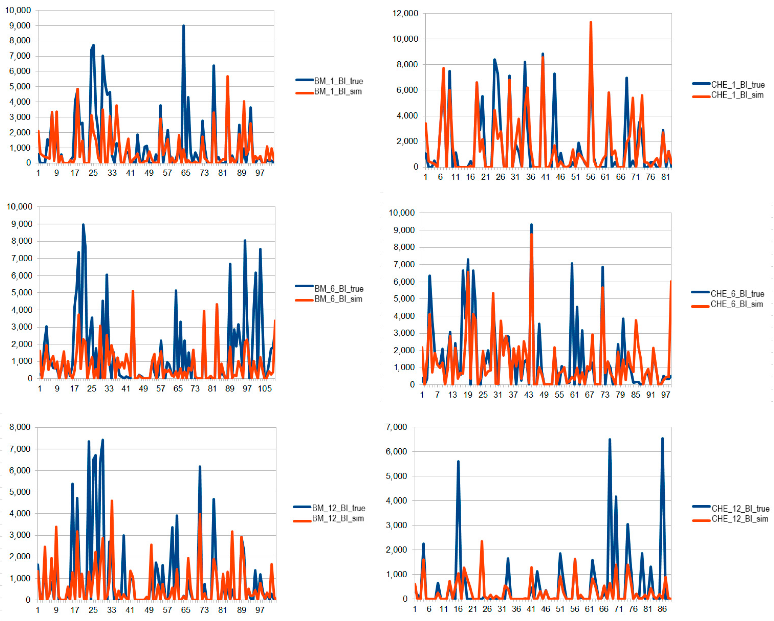Image resolution: width=774 pixels, height=621 pixels.
Task: Click the orange line swatch beside CHE_1_BI_sim
Action: [701, 96]
